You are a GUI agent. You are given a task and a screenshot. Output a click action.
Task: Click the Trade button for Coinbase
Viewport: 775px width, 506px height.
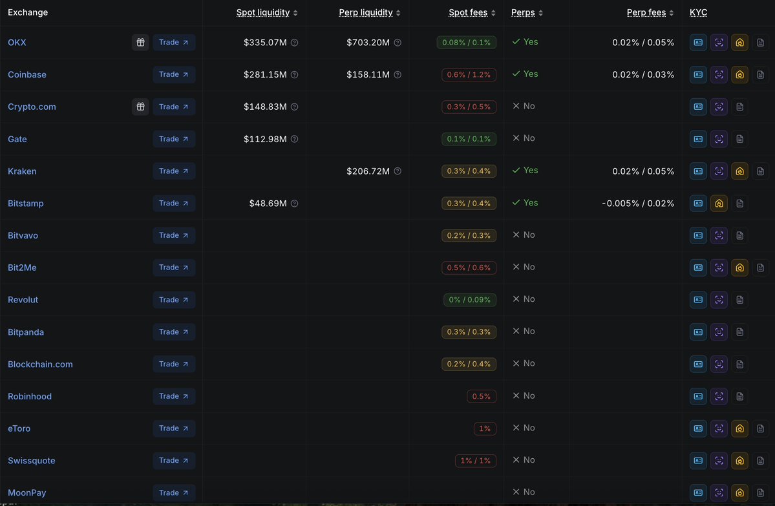pos(174,74)
